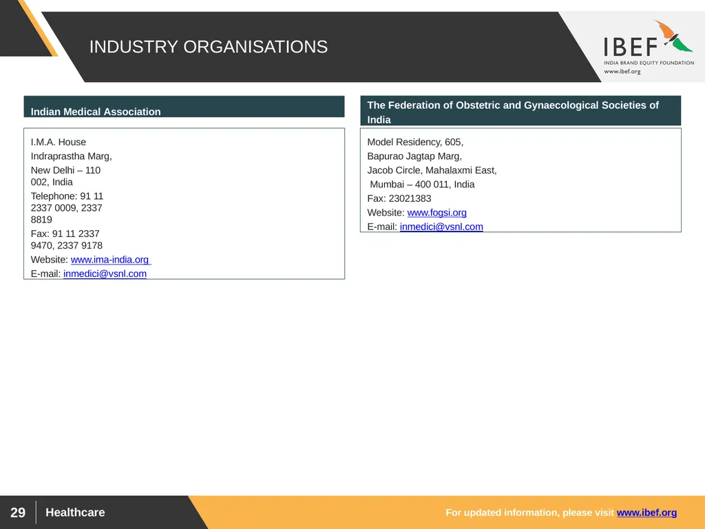This screenshot has width=705, height=529.
Task: Click 'For updated information, please visit' text
Action: (x=529, y=512)
